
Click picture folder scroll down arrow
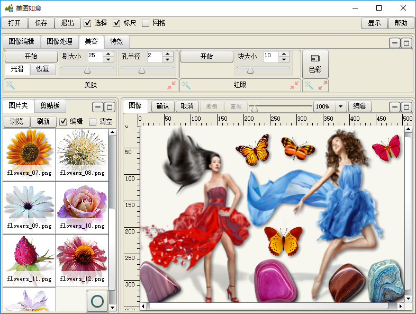[x=113, y=308]
